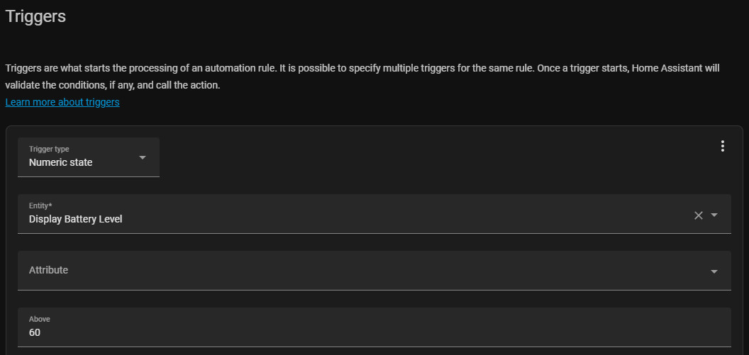Click the Trigger type field label
The width and height of the screenshot is (749, 355).
48,149
